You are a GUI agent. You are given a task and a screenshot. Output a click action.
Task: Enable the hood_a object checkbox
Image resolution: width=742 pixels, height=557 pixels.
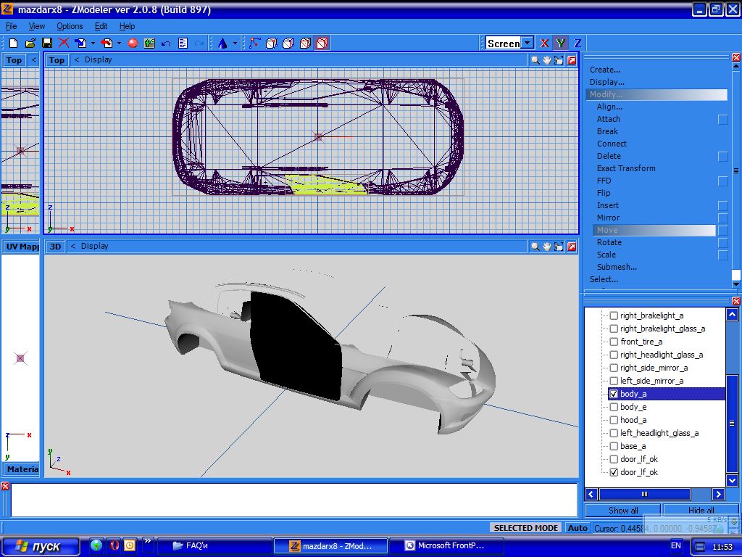point(614,420)
